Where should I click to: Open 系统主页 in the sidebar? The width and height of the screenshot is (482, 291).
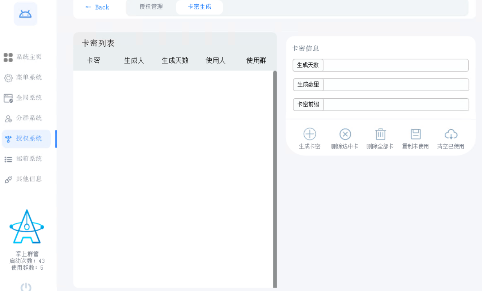23,57
